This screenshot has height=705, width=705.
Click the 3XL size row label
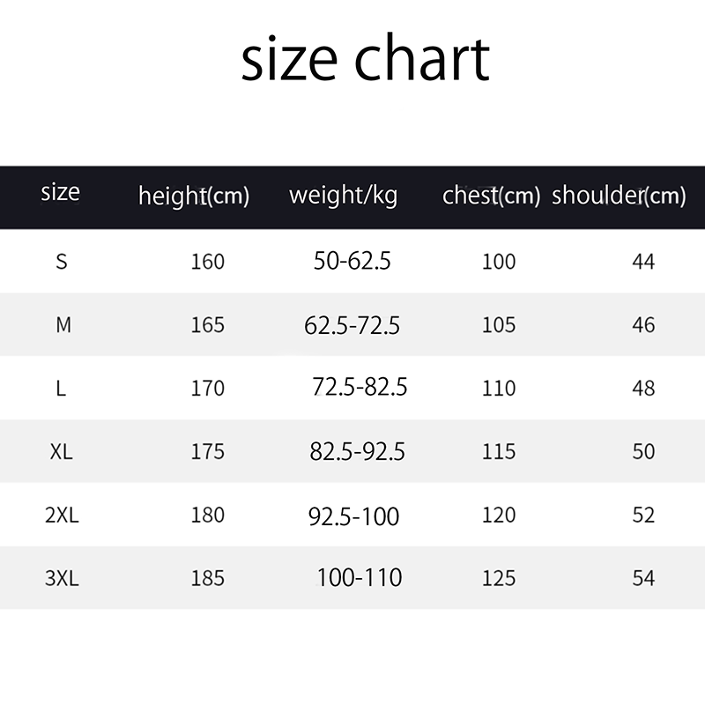(62, 579)
